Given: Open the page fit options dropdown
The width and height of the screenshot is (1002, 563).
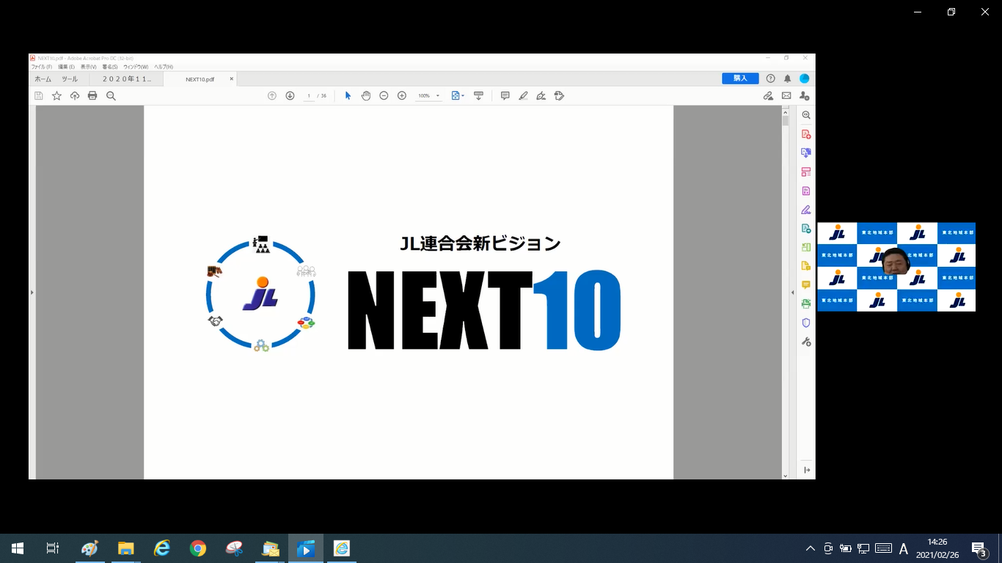Looking at the screenshot, I should tap(458, 96).
